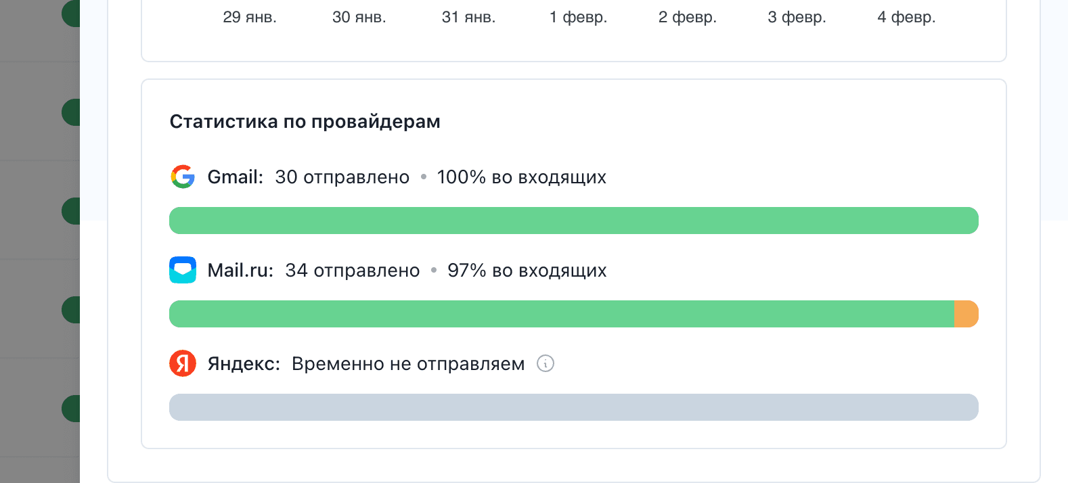Click the Mail.ru envelope icon

pyautogui.click(x=183, y=270)
